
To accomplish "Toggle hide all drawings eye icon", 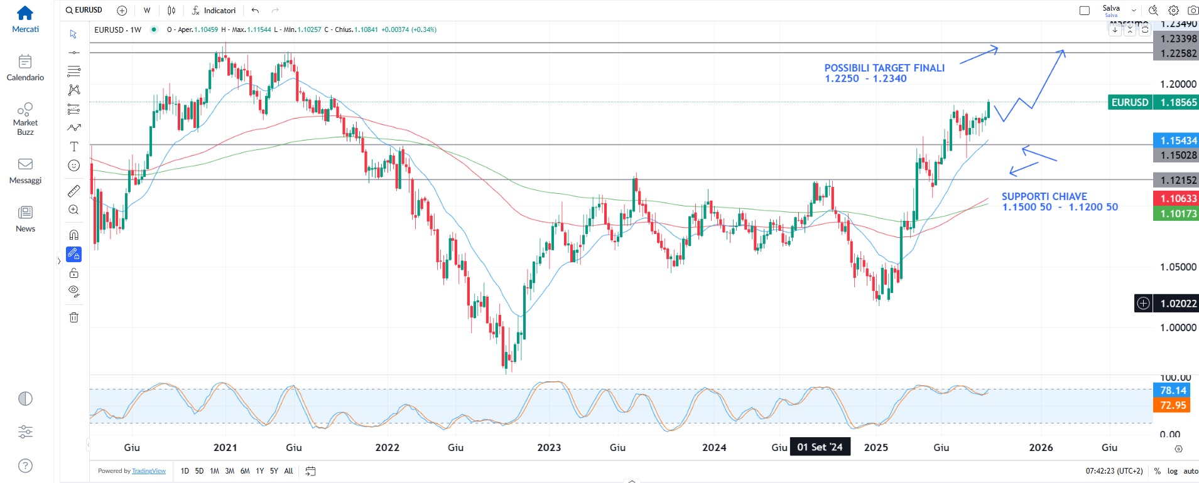I will [73, 291].
